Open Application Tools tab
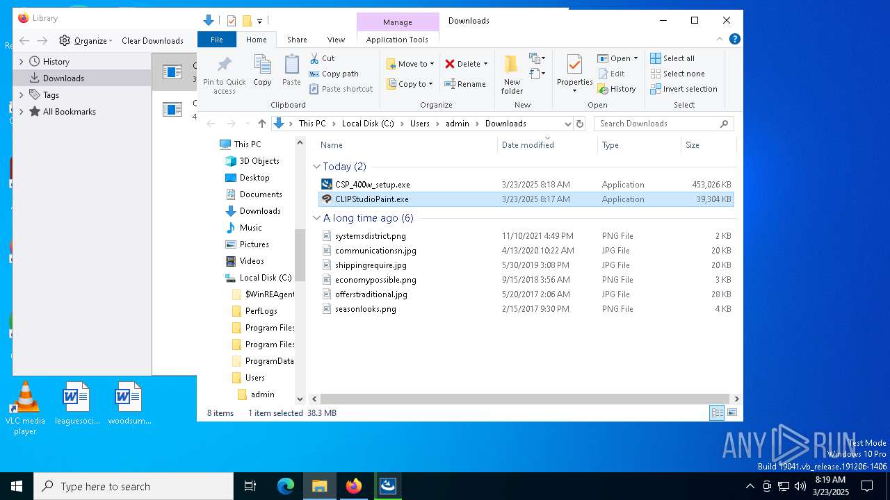 click(x=397, y=40)
